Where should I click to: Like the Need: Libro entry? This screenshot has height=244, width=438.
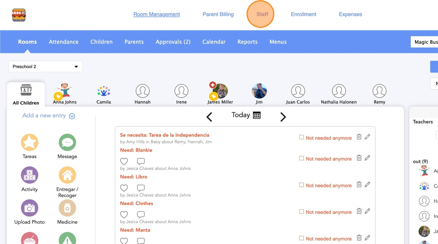[x=124, y=188]
